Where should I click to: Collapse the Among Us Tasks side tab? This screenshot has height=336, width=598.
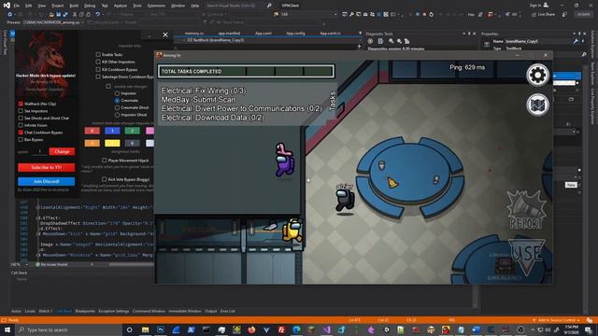coord(333,101)
